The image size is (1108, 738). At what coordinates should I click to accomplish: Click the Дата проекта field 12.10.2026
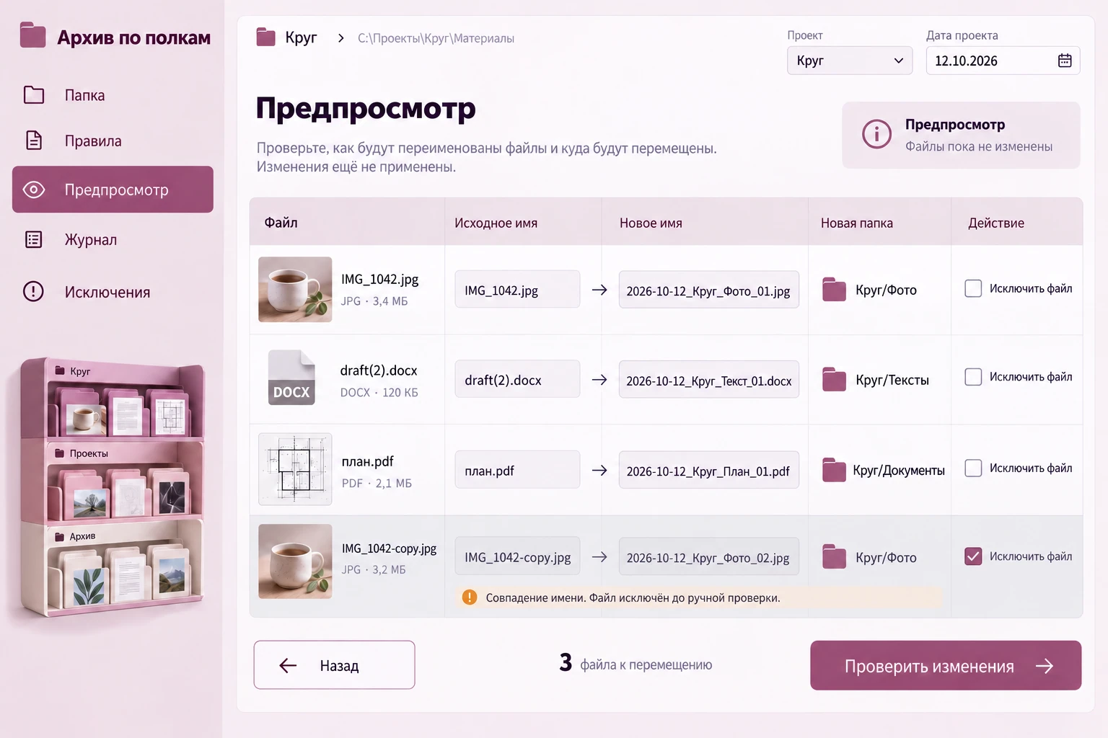point(1003,61)
